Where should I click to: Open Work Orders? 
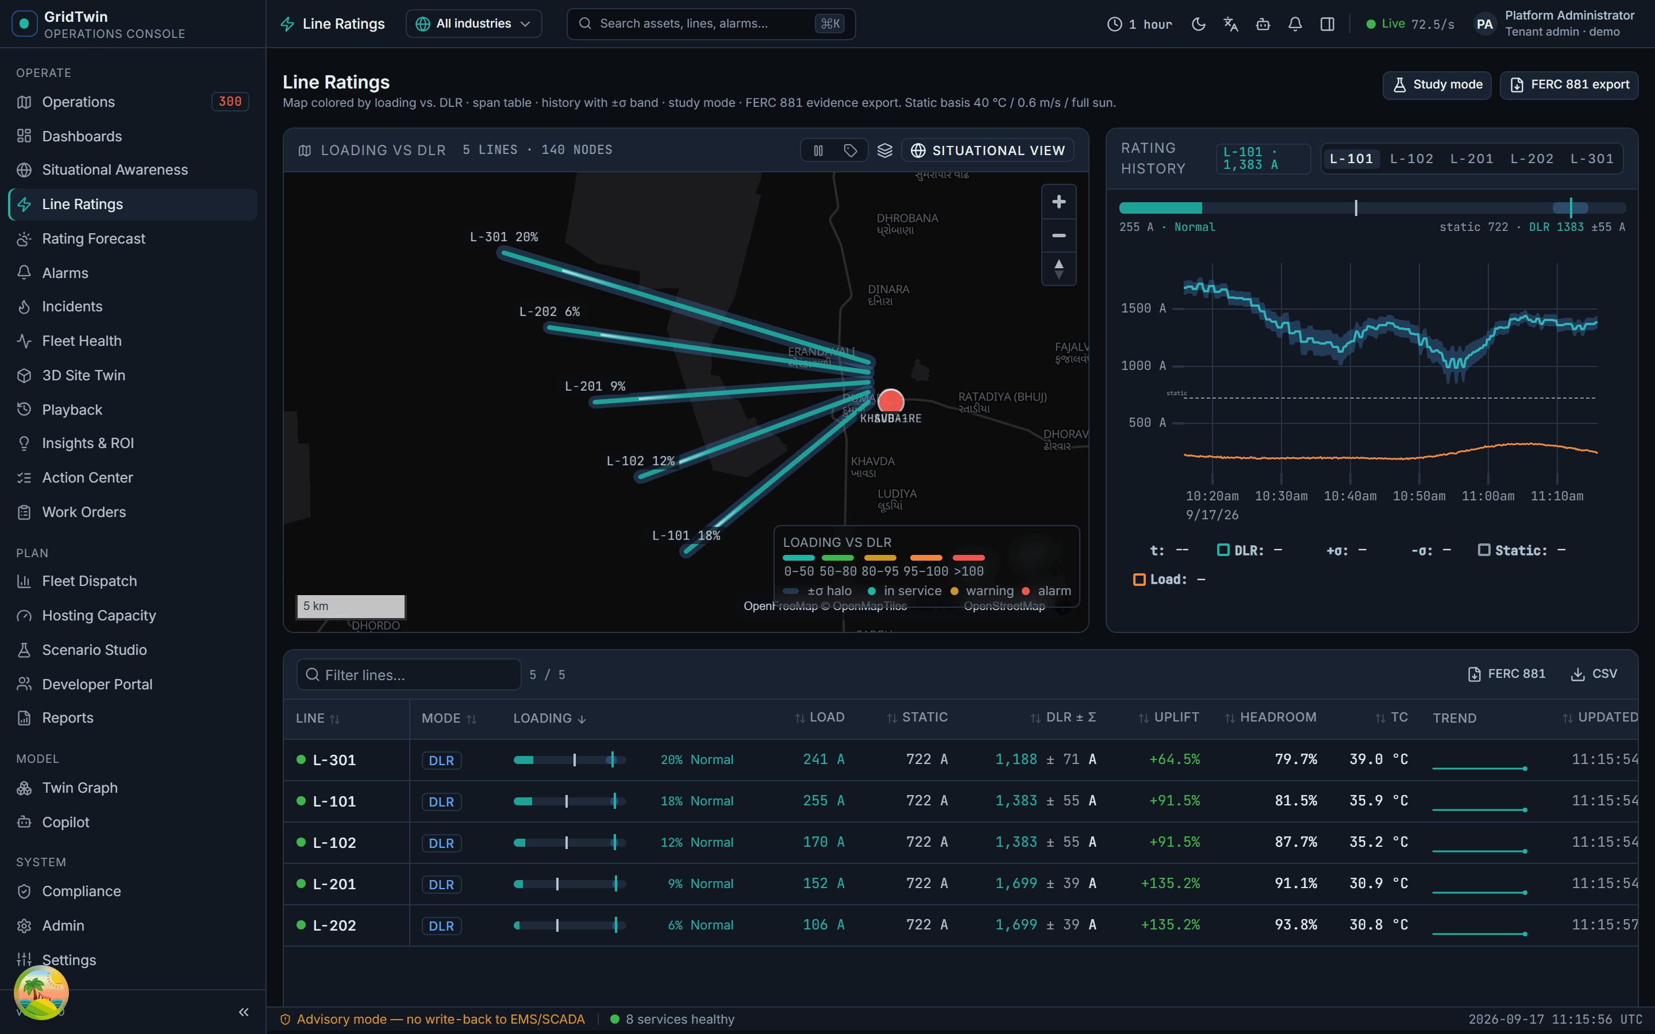133,512
